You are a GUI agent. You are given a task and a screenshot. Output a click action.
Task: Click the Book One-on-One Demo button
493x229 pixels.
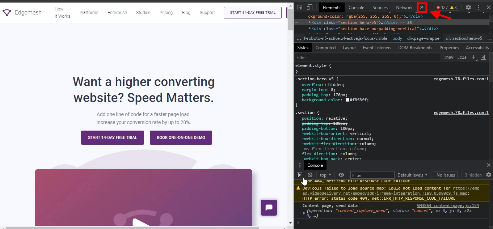(181, 137)
